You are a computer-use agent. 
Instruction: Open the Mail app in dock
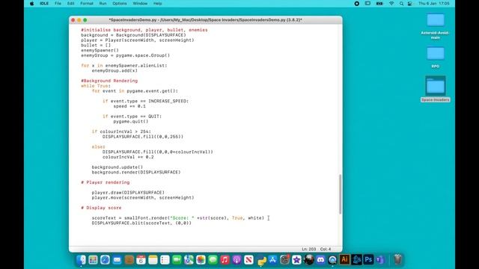point(117,260)
